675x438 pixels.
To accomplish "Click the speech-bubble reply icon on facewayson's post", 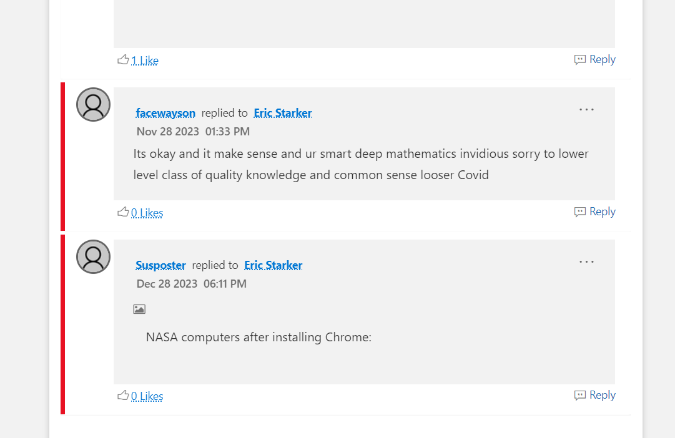I will [579, 212].
